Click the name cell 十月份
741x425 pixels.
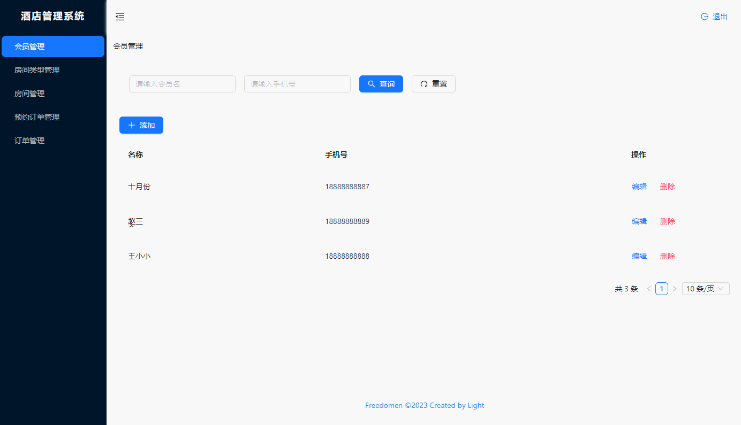click(139, 187)
